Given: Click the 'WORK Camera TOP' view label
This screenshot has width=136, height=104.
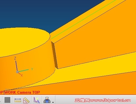Looking at the screenshot, I should click(22, 92).
